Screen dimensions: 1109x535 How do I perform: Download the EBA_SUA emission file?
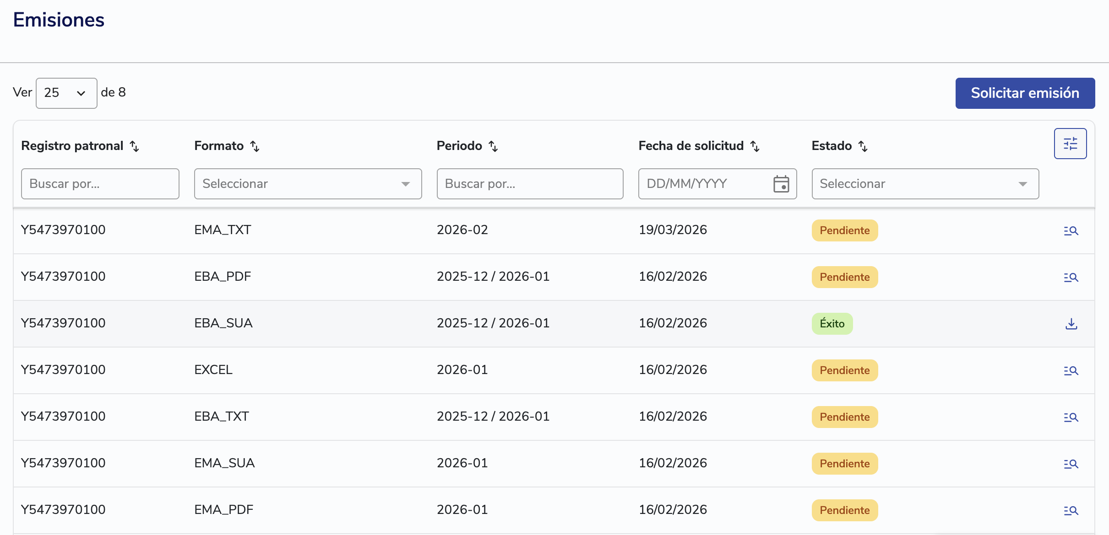coord(1071,324)
